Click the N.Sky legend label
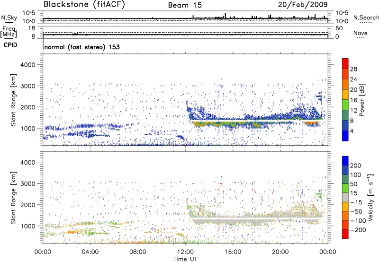Viewport: 379px width, 262px height. pos(9,17)
